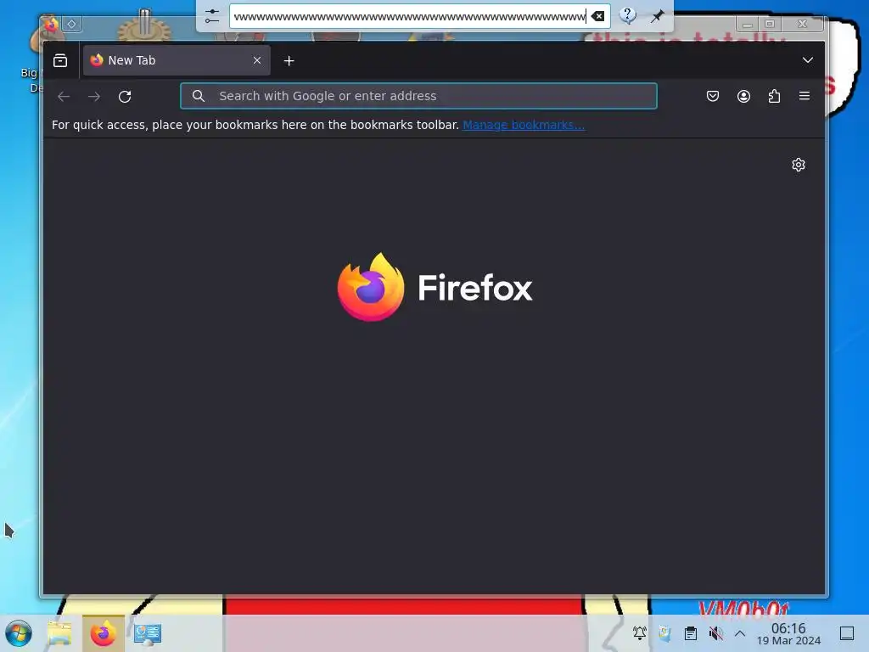Screen dimensions: 869x652
Task: Open the clock showing 06:16
Action: click(x=788, y=633)
